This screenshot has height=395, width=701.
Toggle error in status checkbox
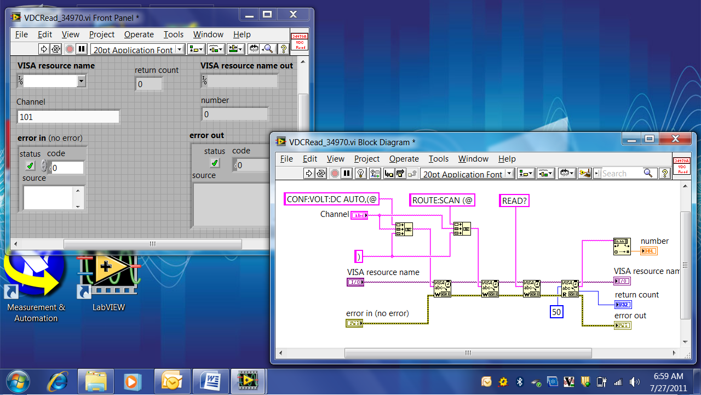[30, 165]
